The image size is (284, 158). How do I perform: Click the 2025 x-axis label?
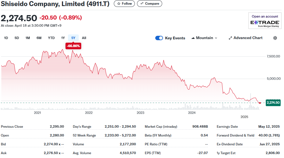coord(244,117)
